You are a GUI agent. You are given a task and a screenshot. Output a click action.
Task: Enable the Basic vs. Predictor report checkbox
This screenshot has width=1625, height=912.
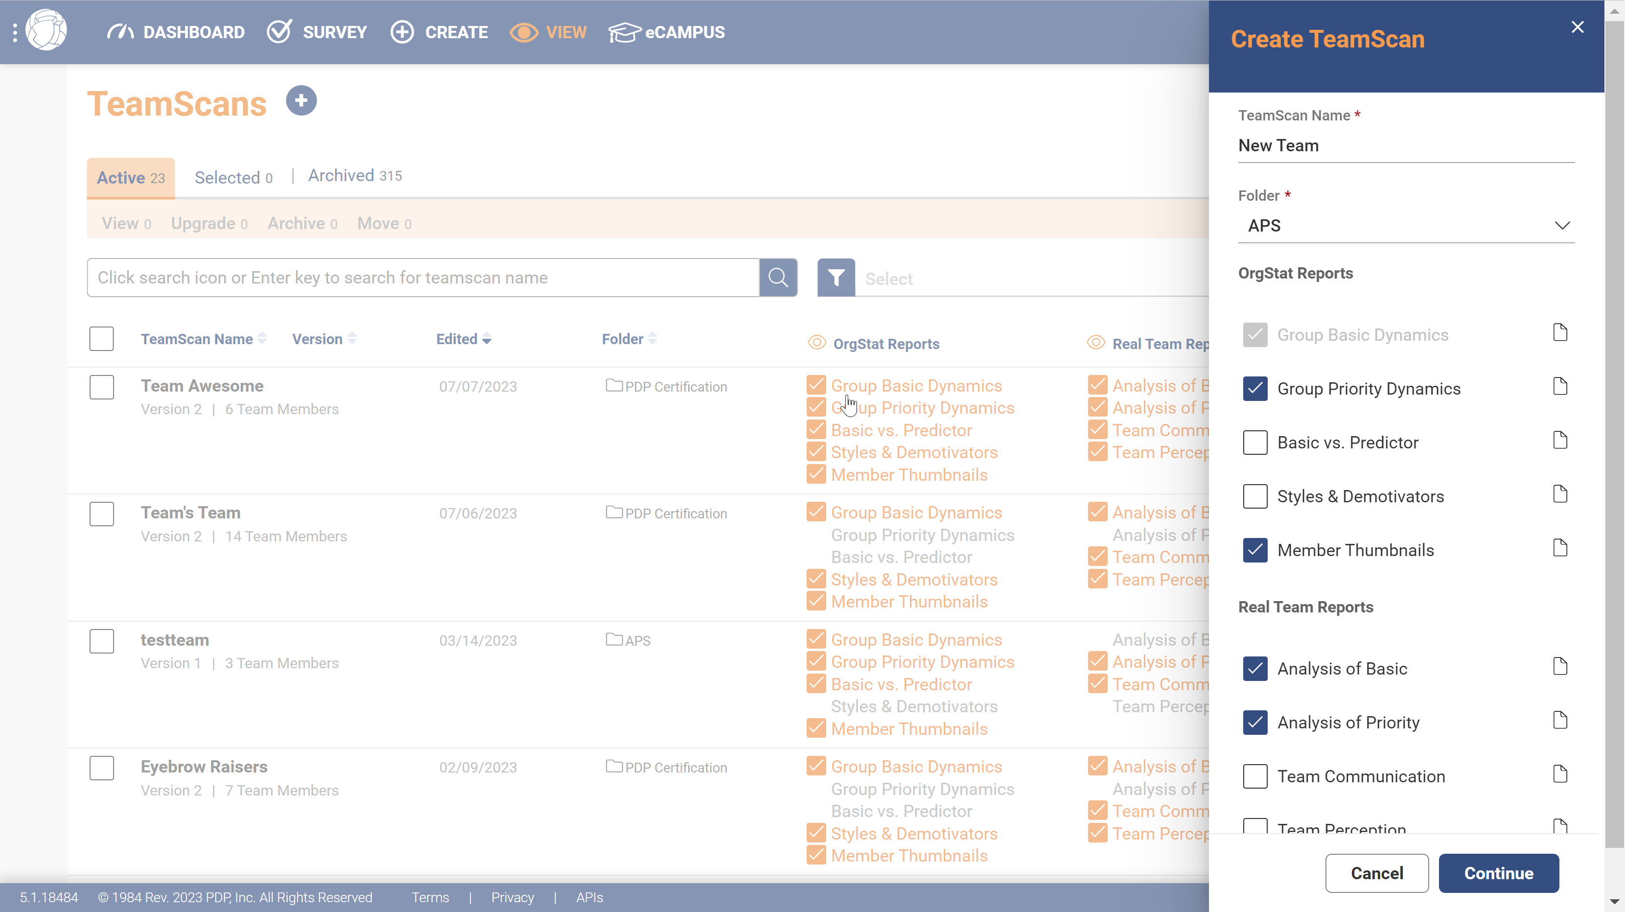pyautogui.click(x=1254, y=442)
